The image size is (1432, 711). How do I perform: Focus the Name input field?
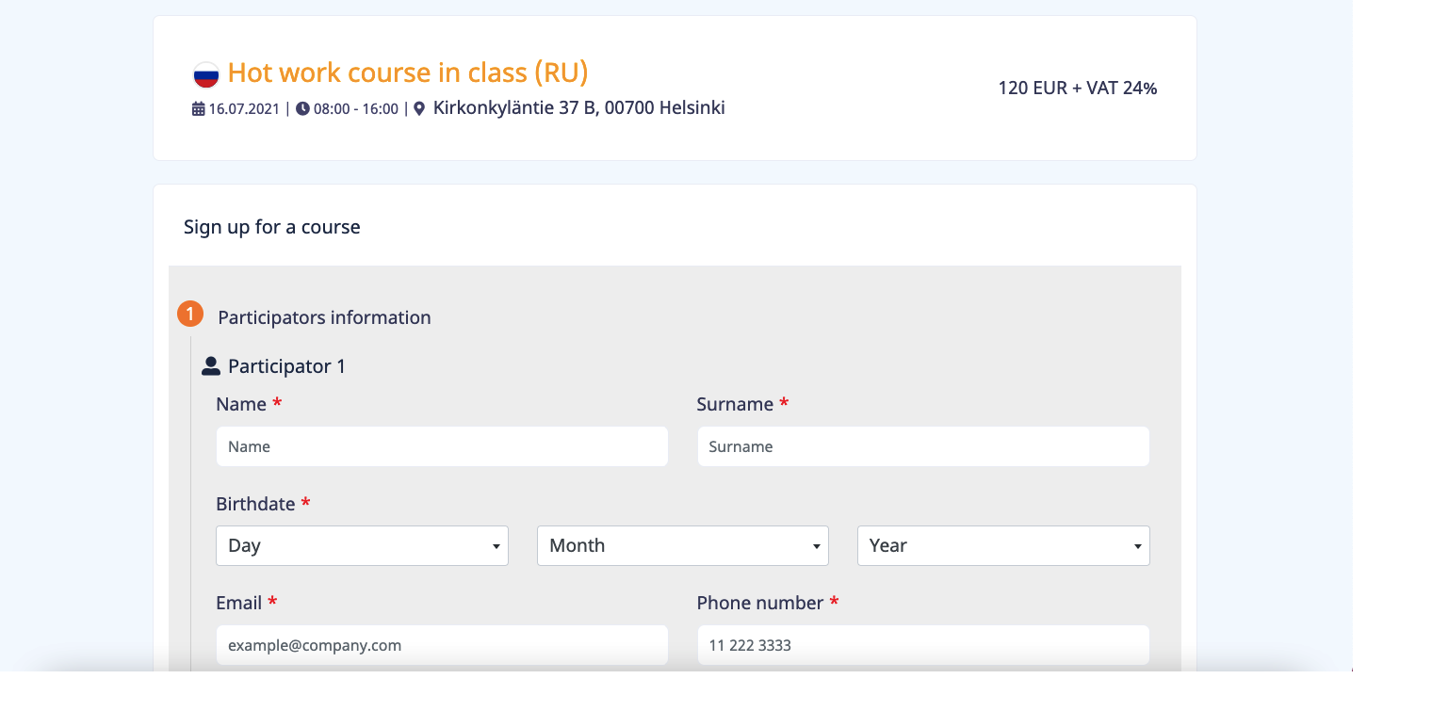442,446
